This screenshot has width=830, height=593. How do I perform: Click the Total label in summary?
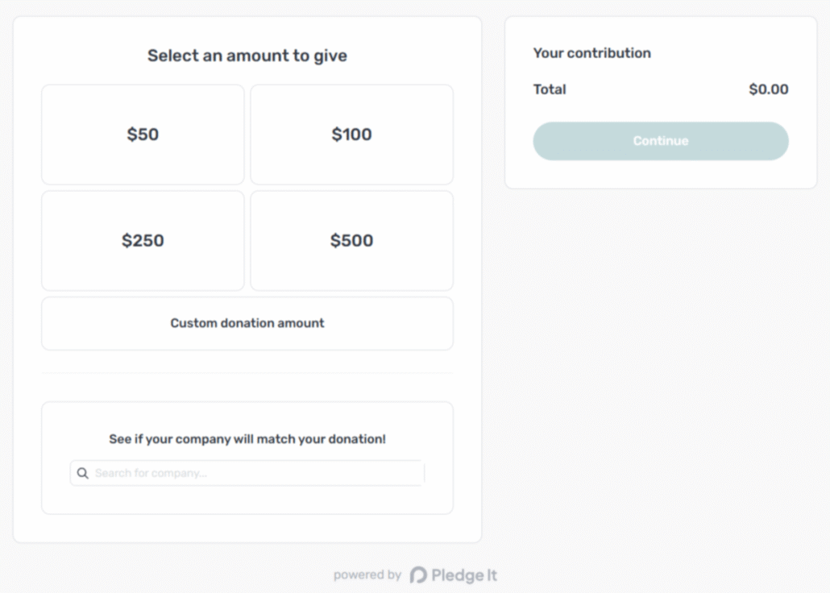click(x=550, y=89)
